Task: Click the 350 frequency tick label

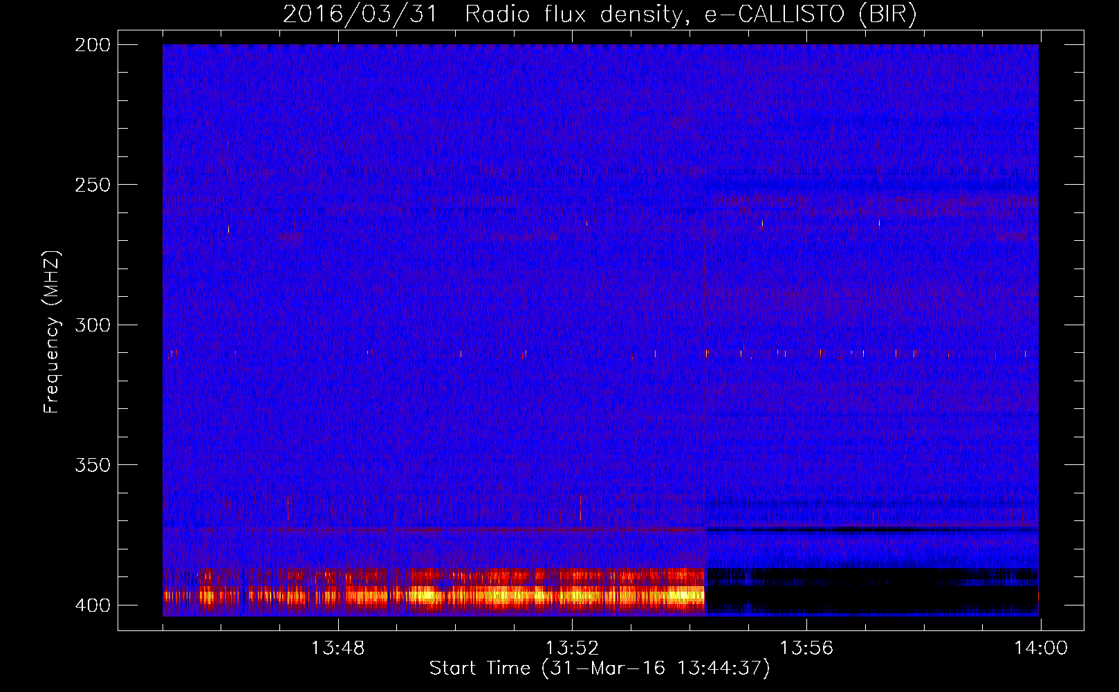Action: tap(93, 465)
